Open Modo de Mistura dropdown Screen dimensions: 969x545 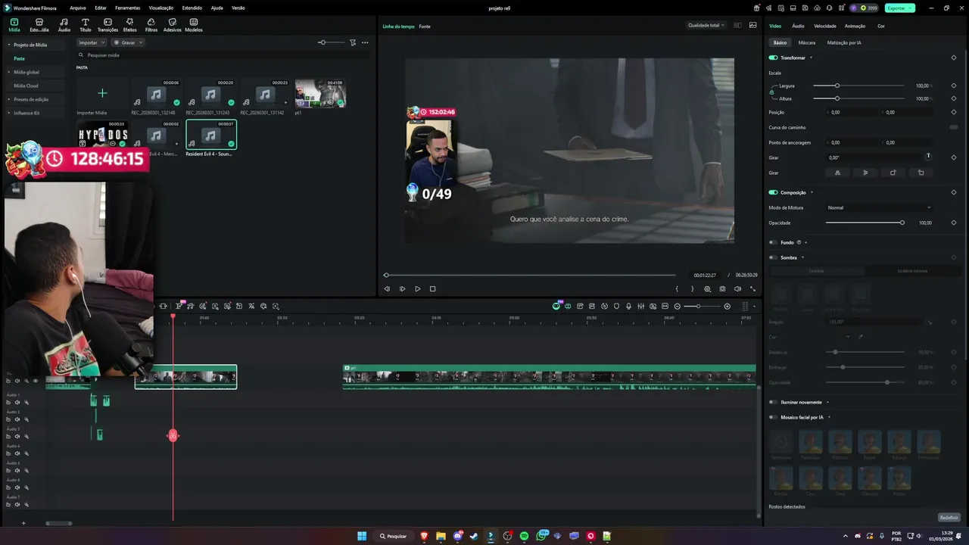[879, 207]
